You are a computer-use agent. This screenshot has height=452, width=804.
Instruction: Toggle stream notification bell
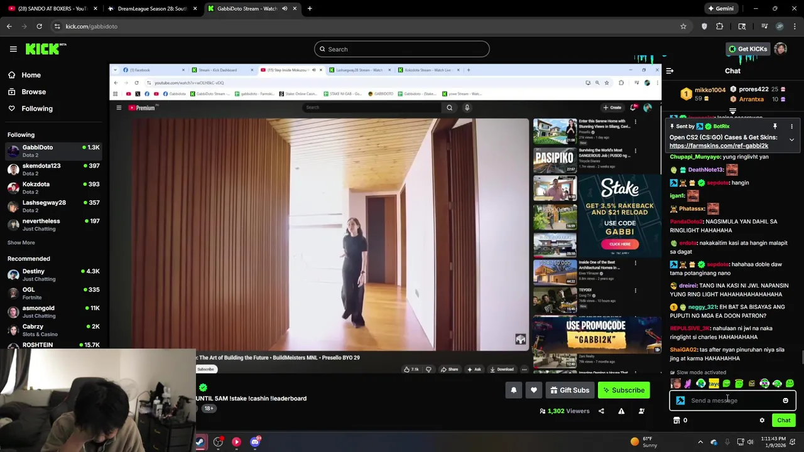513,390
